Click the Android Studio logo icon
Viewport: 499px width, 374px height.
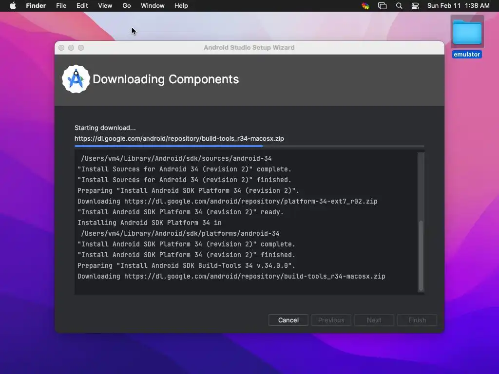point(76,79)
